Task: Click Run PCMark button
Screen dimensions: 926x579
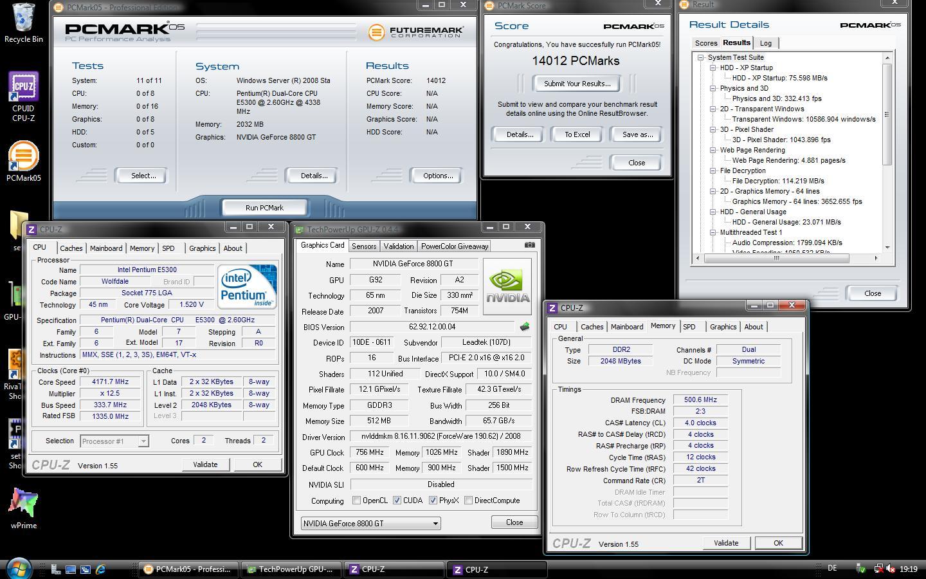Action: [x=264, y=208]
